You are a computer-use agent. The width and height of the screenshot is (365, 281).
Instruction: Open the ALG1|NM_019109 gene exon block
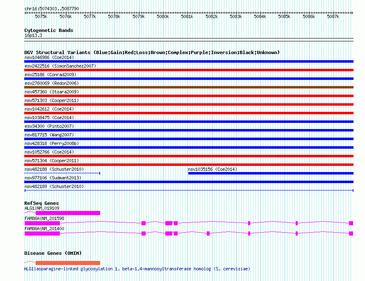tap(68, 213)
